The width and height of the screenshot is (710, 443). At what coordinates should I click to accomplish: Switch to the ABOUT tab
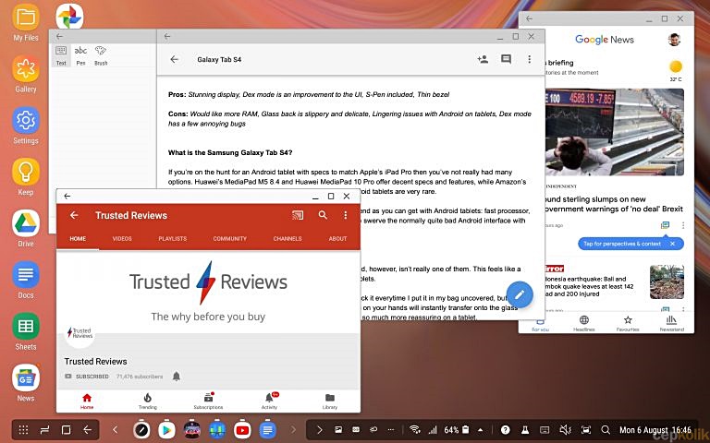337,239
